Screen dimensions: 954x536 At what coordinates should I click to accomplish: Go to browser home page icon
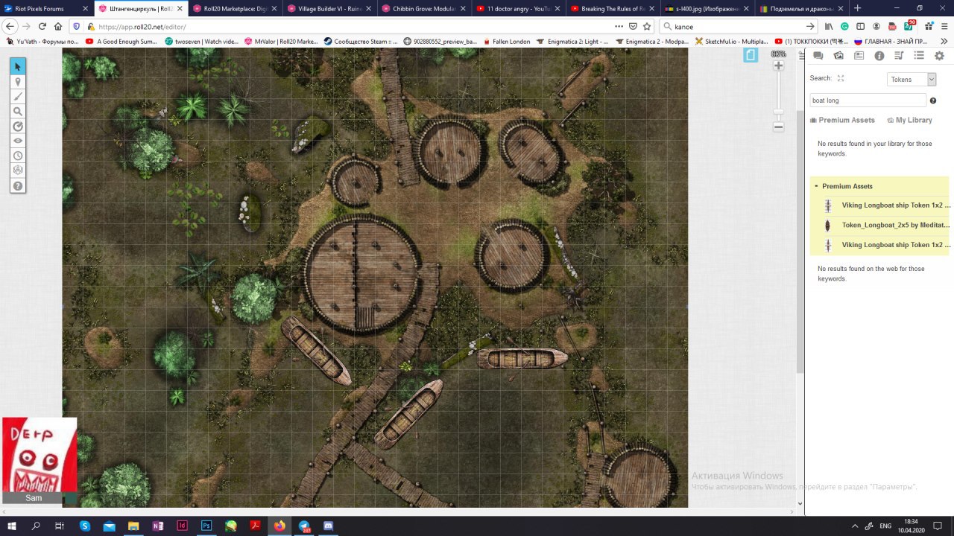click(x=58, y=26)
